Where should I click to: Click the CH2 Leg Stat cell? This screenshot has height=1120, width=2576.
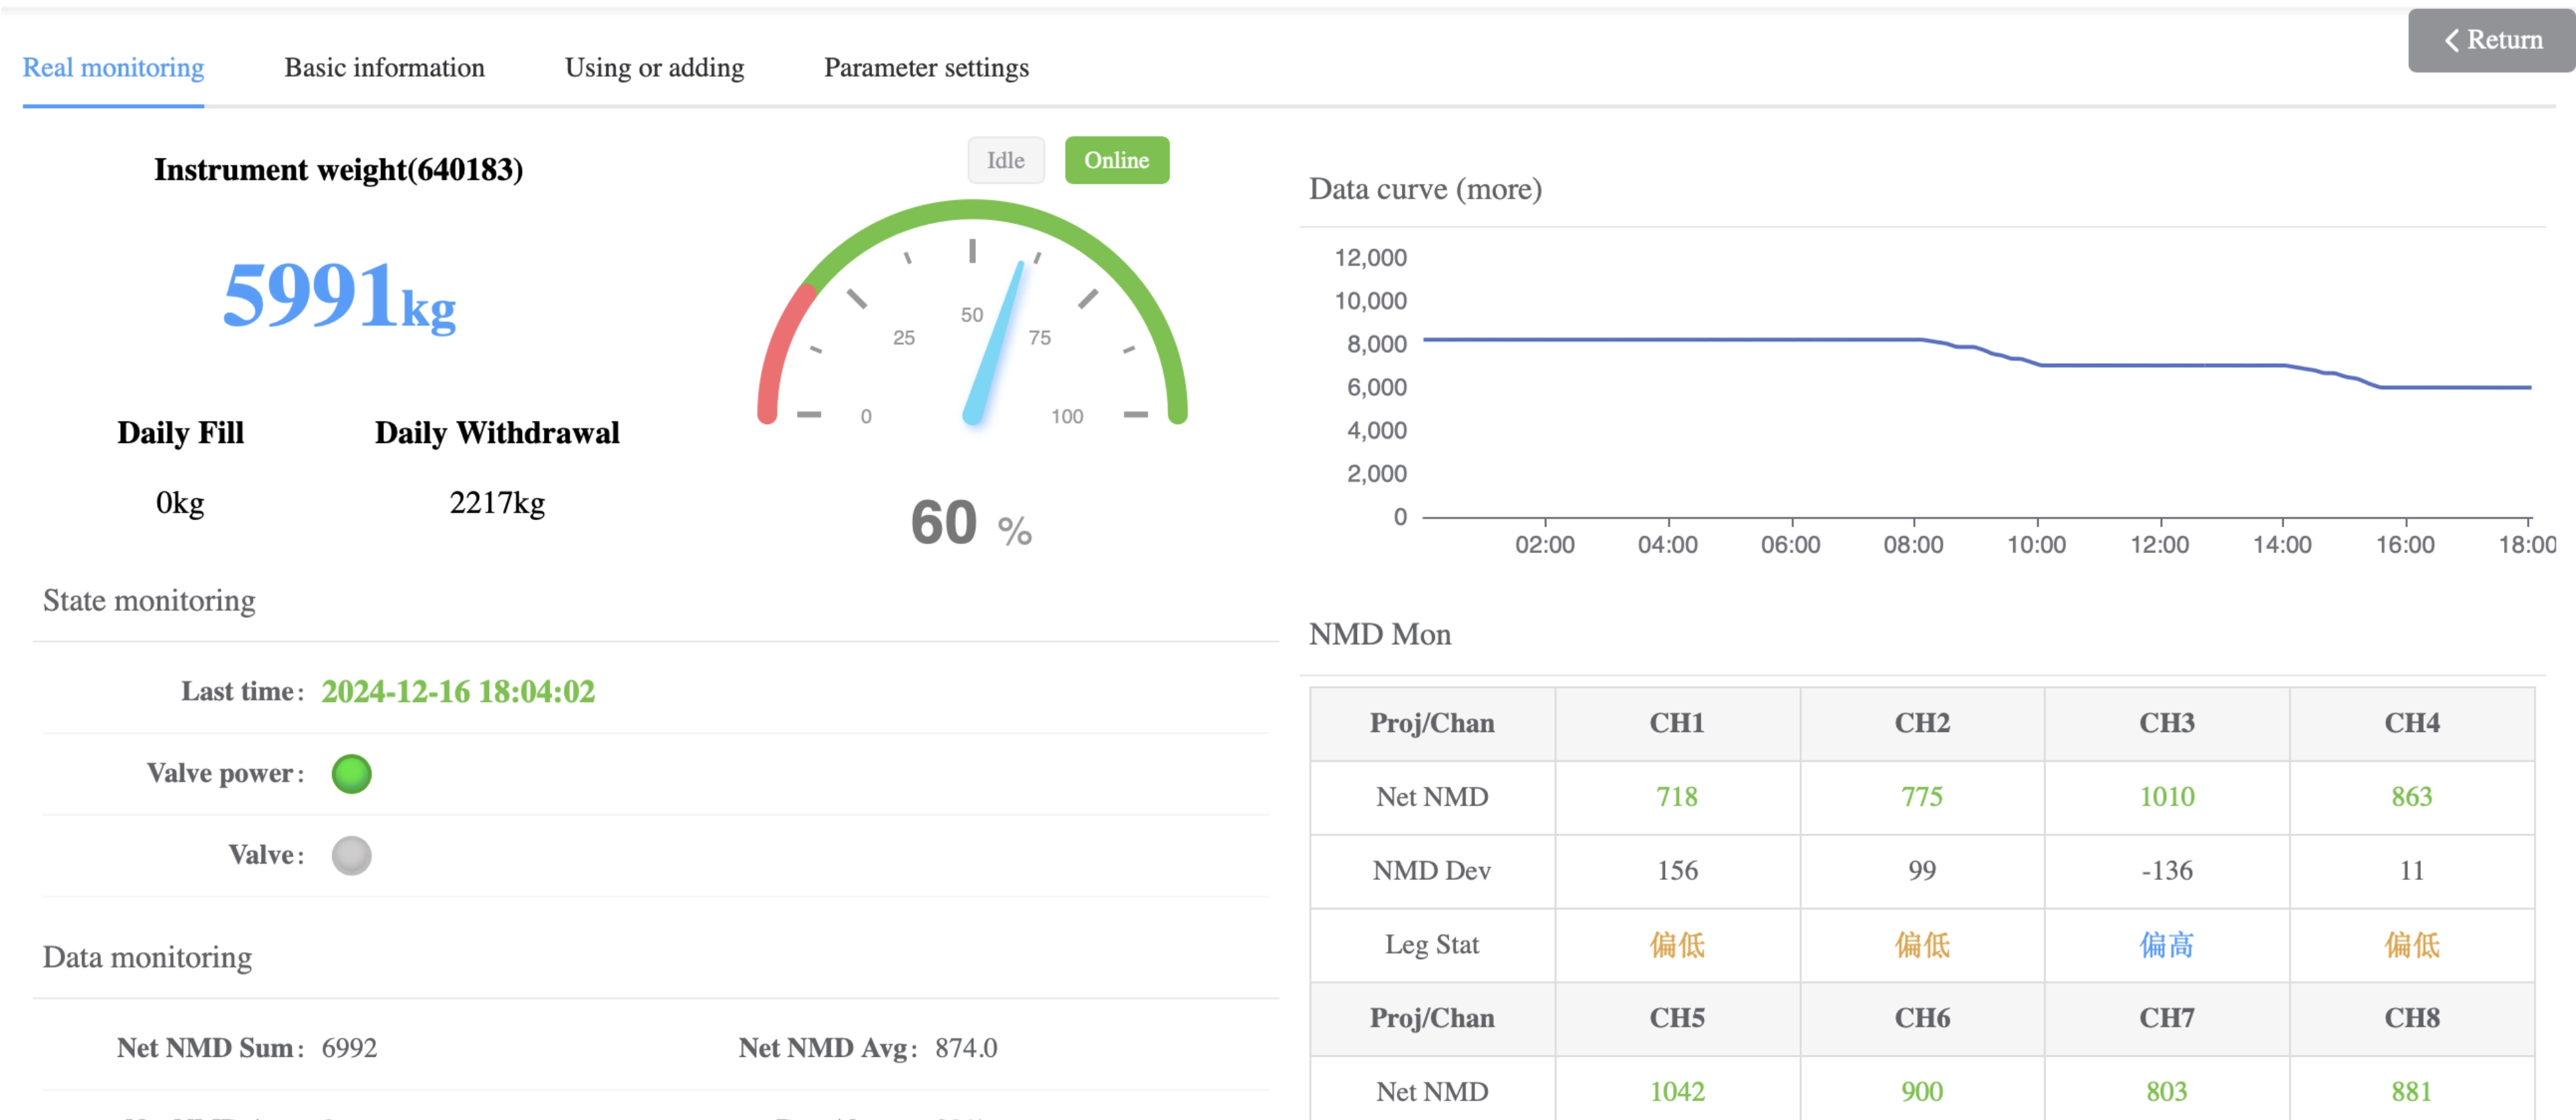pos(1922,944)
